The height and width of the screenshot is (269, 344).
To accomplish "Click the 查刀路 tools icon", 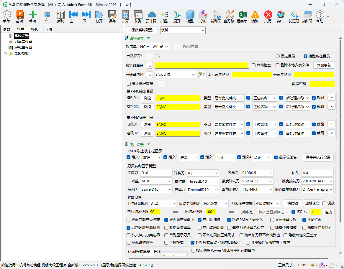I will pos(229,17).
